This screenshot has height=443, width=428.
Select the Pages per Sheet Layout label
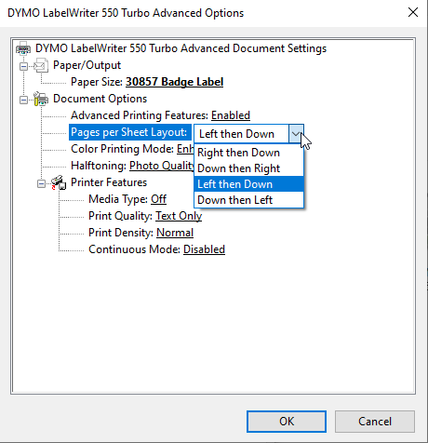[129, 132]
